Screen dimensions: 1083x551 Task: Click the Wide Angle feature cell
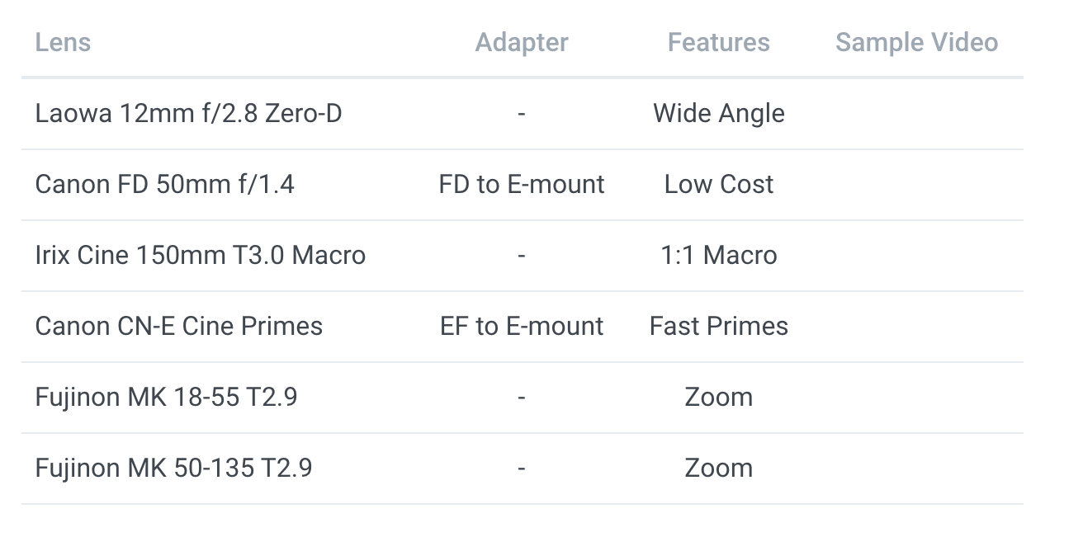[x=719, y=113]
